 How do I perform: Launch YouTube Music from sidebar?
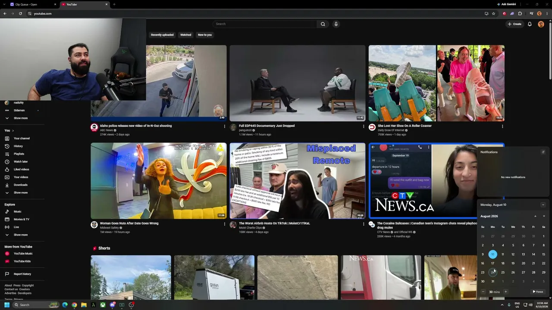pos(23,254)
